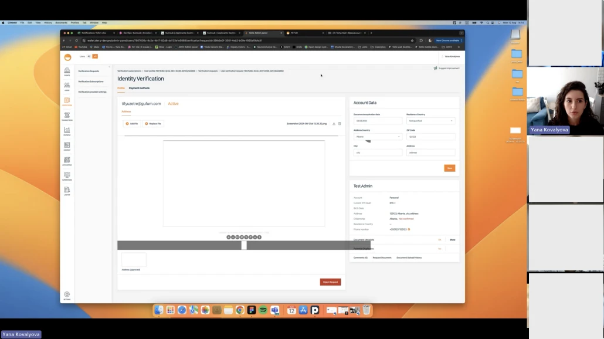
Task: Open Finder from the Dock
Action: pos(159,310)
